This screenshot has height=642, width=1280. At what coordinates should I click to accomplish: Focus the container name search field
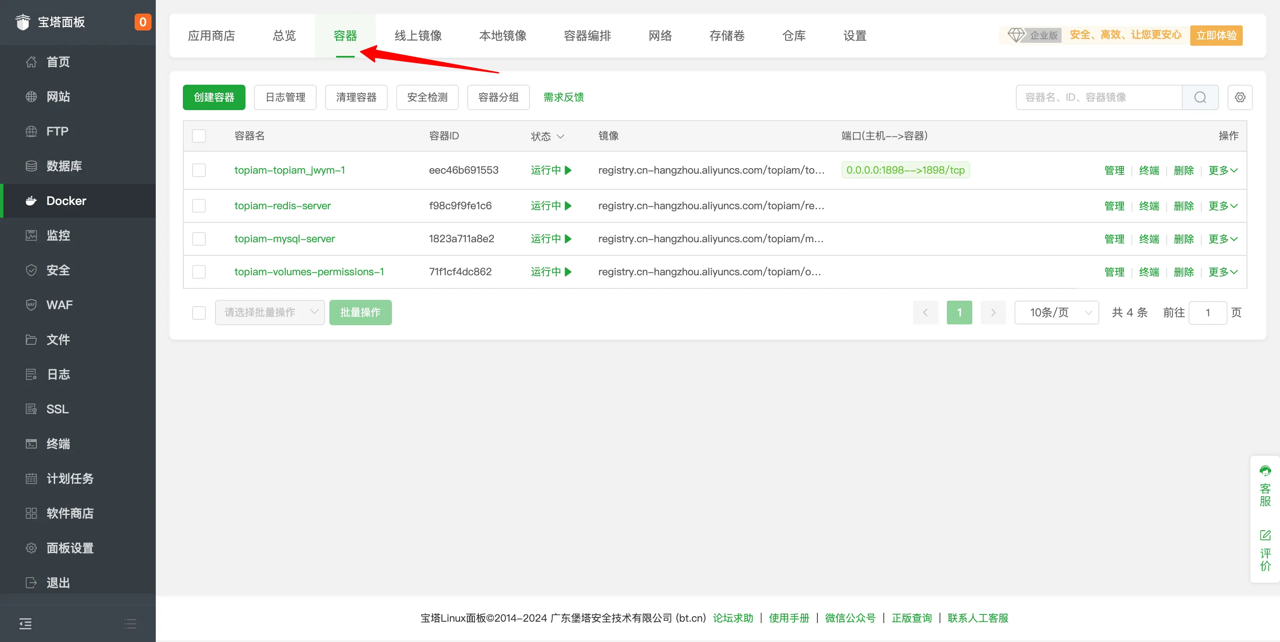(1098, 97)
